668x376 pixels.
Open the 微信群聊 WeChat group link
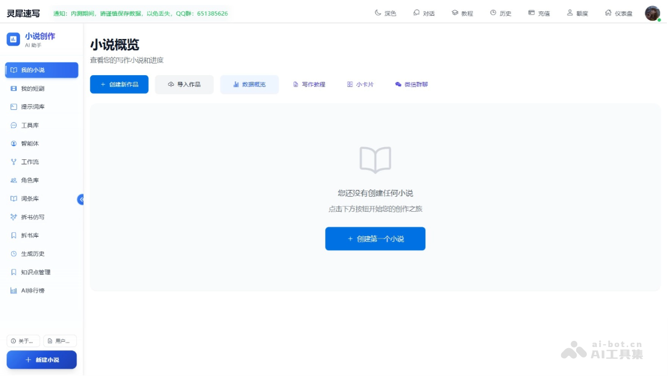pos(411,84)
